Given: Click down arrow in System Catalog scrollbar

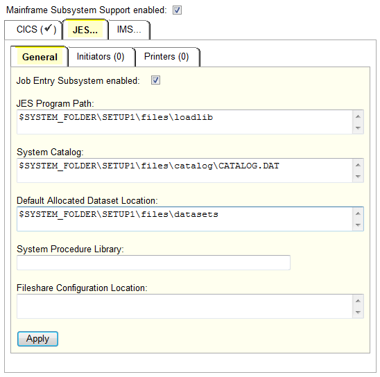Looking at the screenshot, I should point(358,176).
